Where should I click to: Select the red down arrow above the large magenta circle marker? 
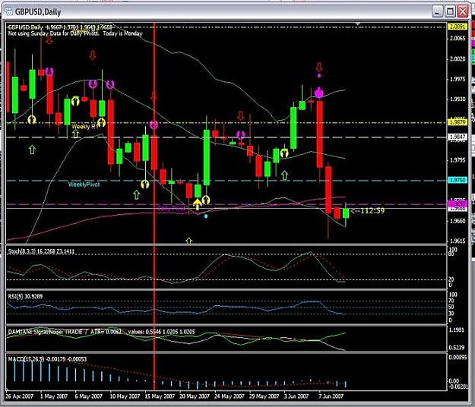click(x=318, y=67)
